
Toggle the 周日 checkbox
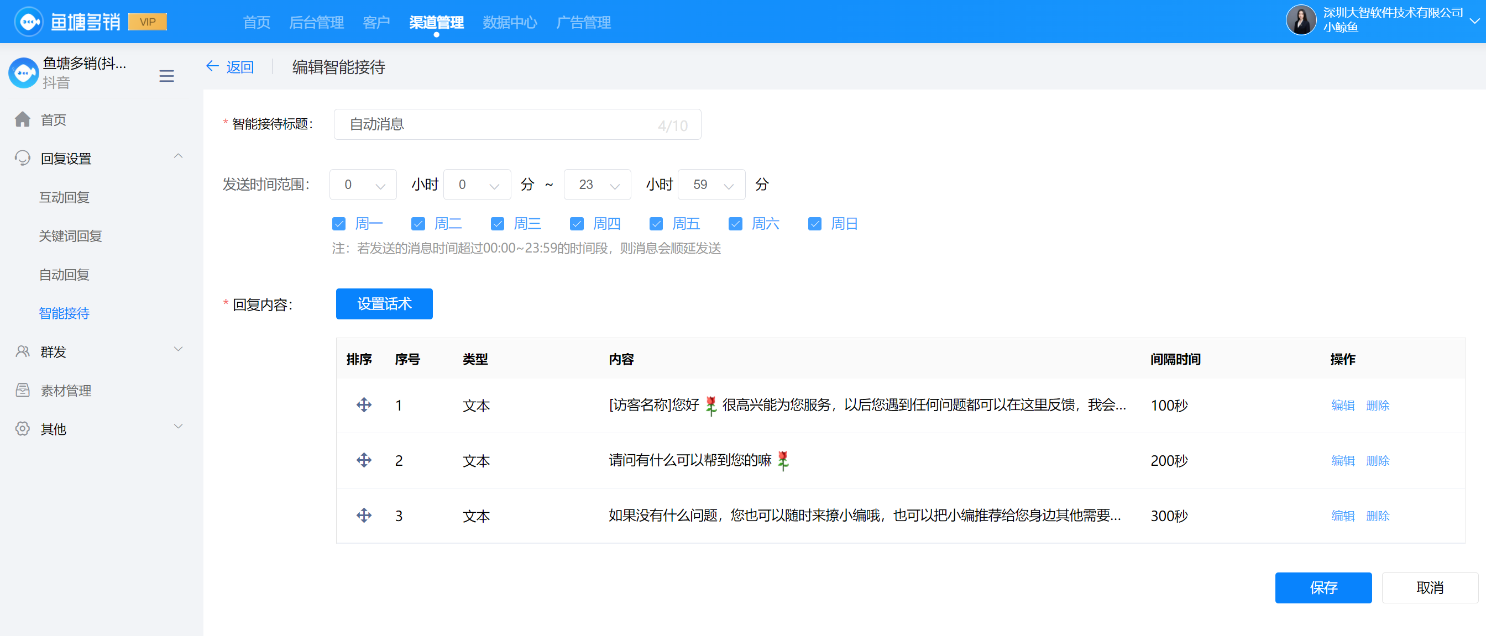coord(814,224)
